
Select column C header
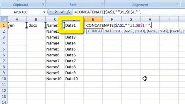(55, 19)
